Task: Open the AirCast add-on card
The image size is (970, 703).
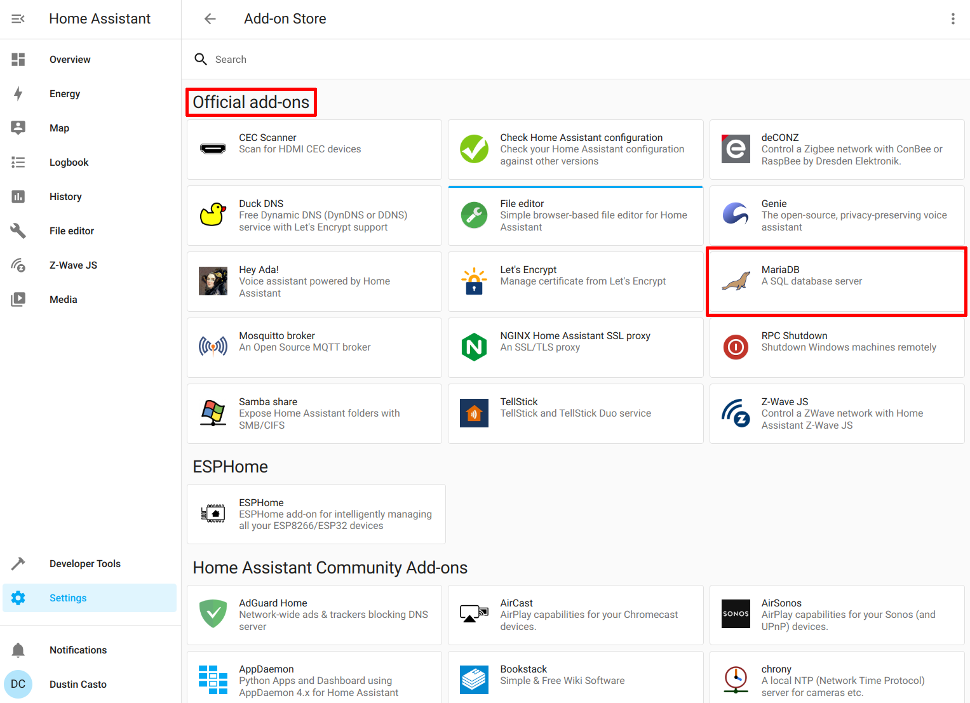Action: [x=576, y=615]
